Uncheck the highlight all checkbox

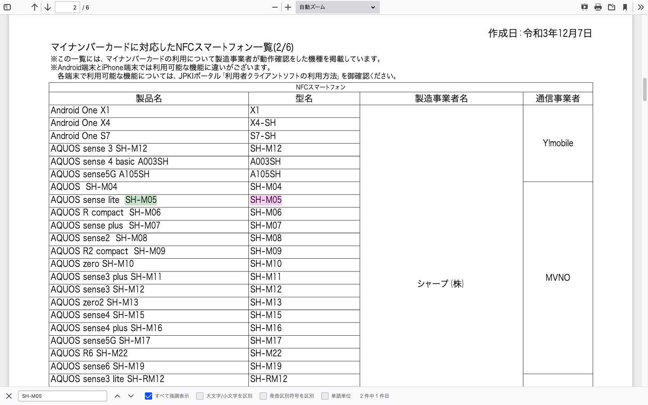(148, 396)
